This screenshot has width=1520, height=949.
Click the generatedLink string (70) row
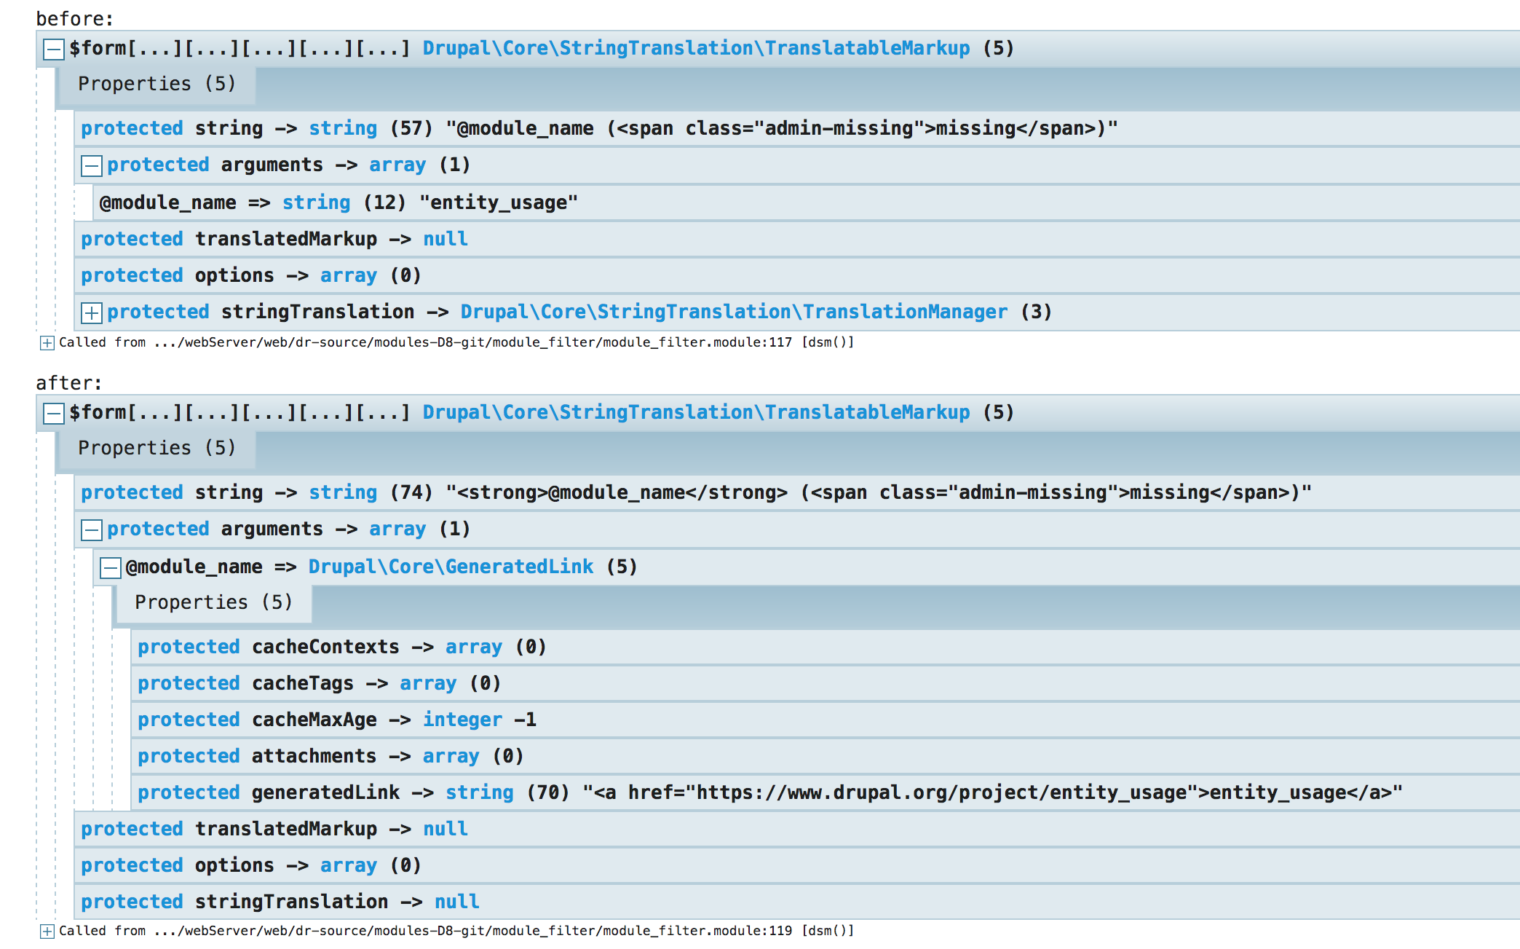826,792
